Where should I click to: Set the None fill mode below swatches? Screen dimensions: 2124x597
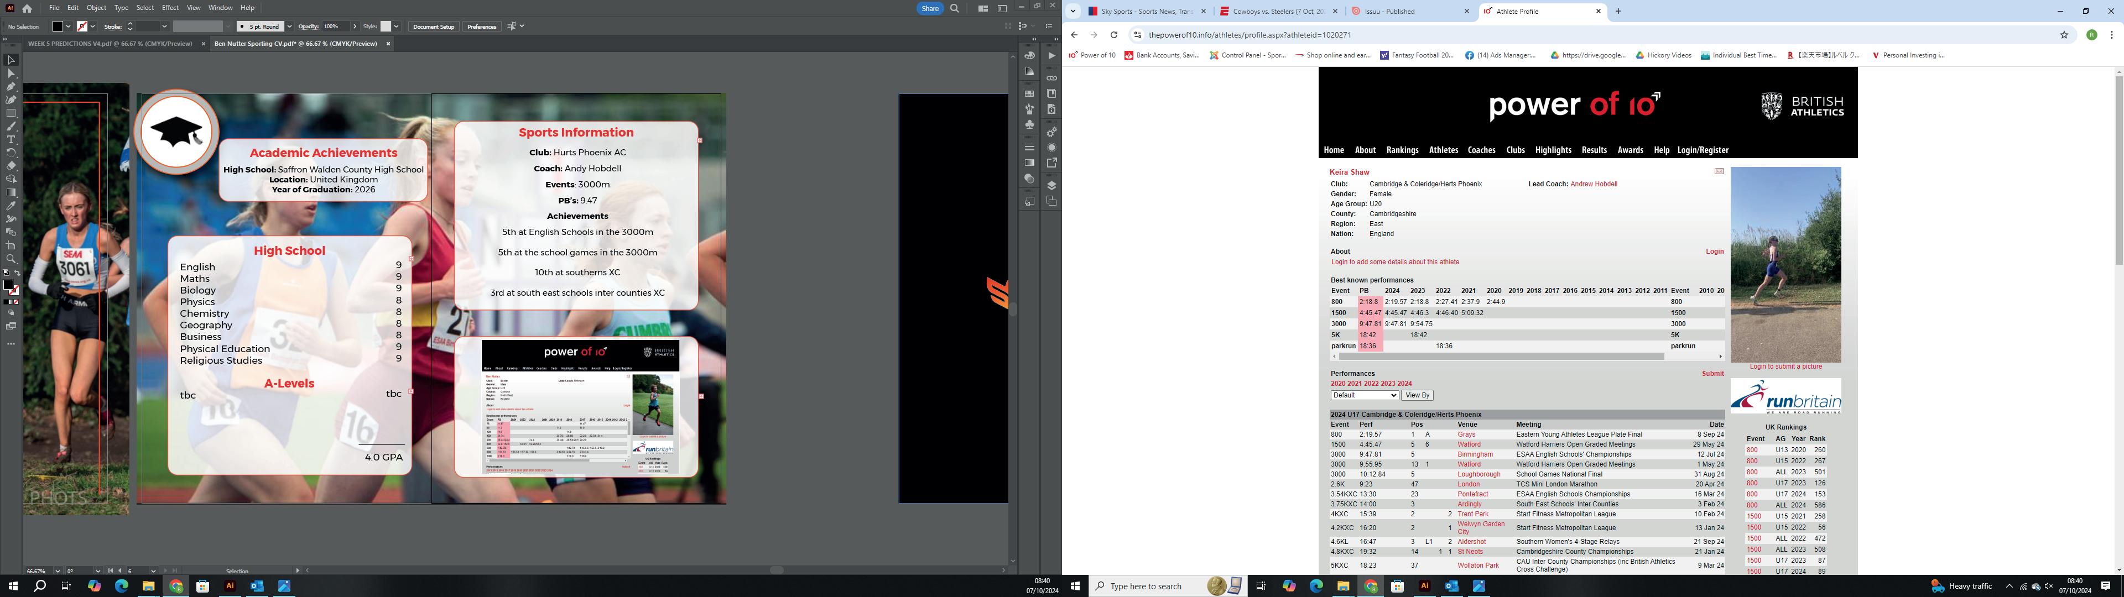pos(17,302)
